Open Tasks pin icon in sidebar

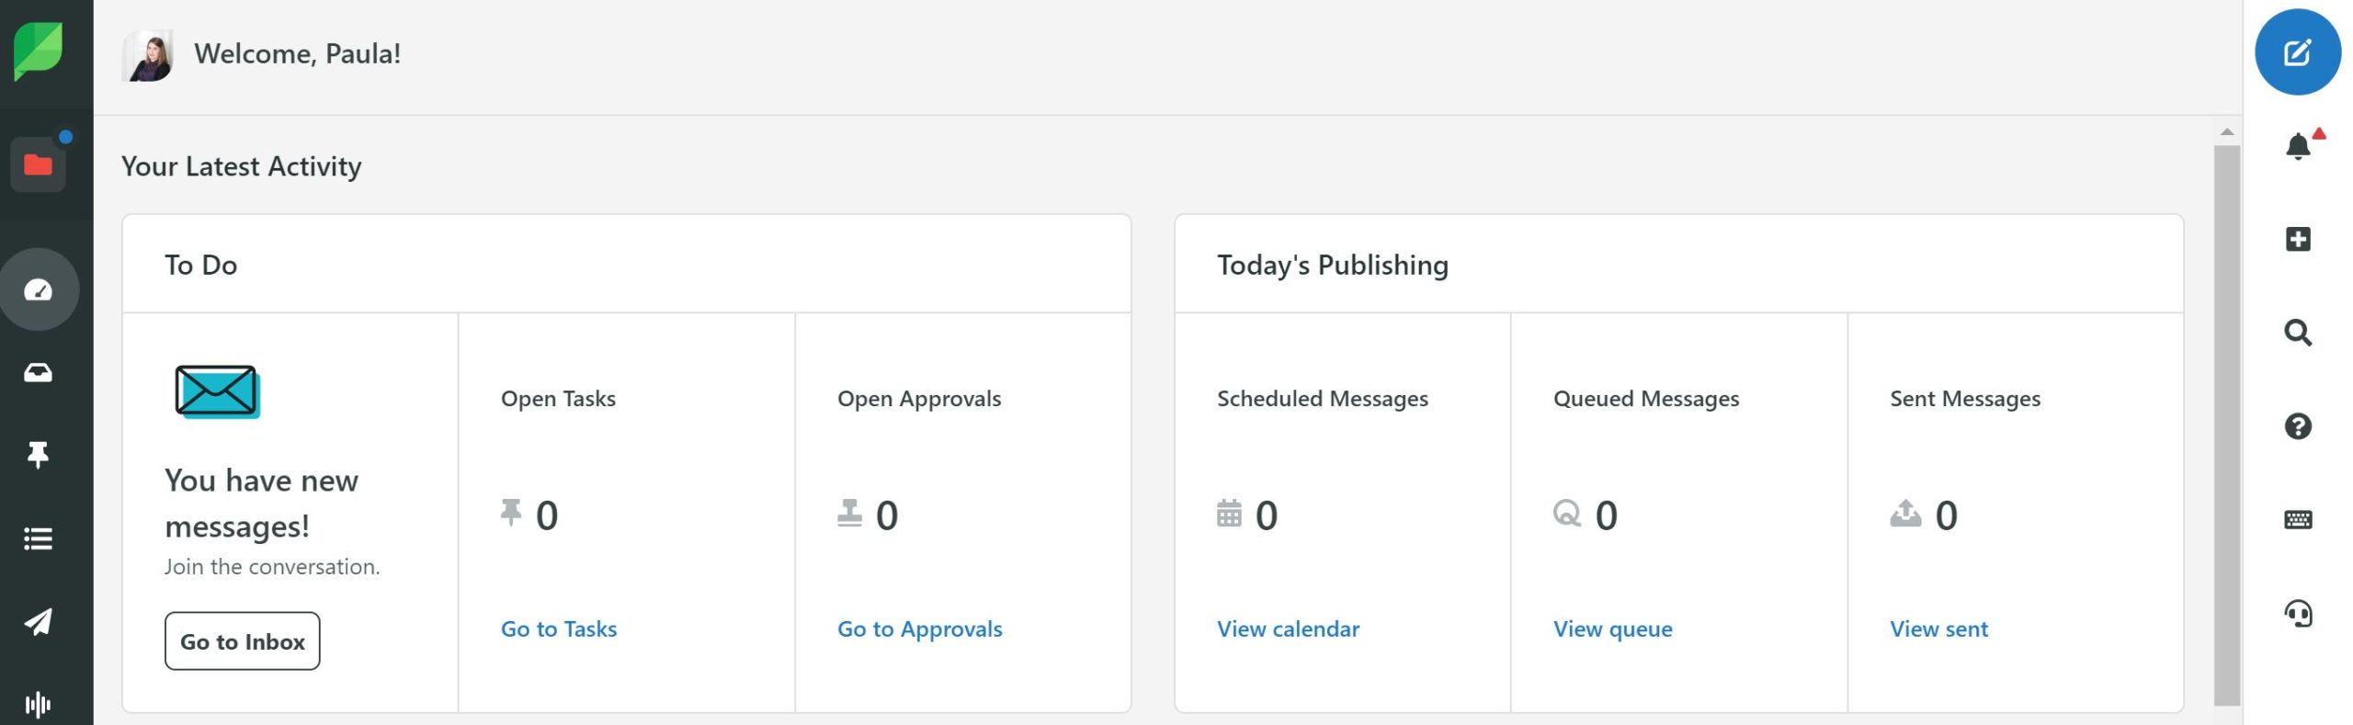(x=38, y=455)
